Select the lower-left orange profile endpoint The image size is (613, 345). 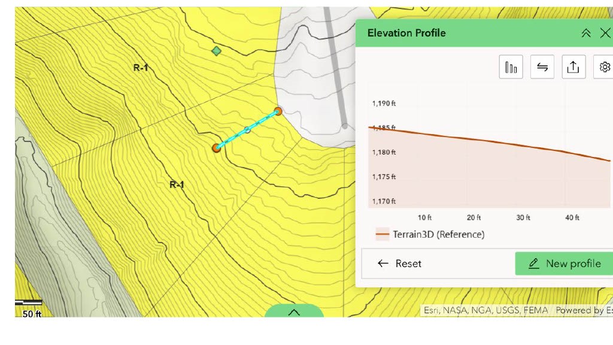coord(217,147)
